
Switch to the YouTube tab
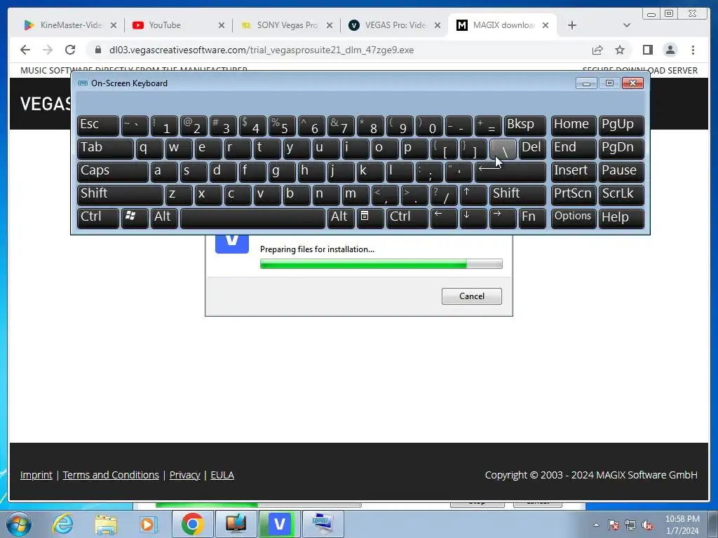pyautogui.click(x=177, y=25)
